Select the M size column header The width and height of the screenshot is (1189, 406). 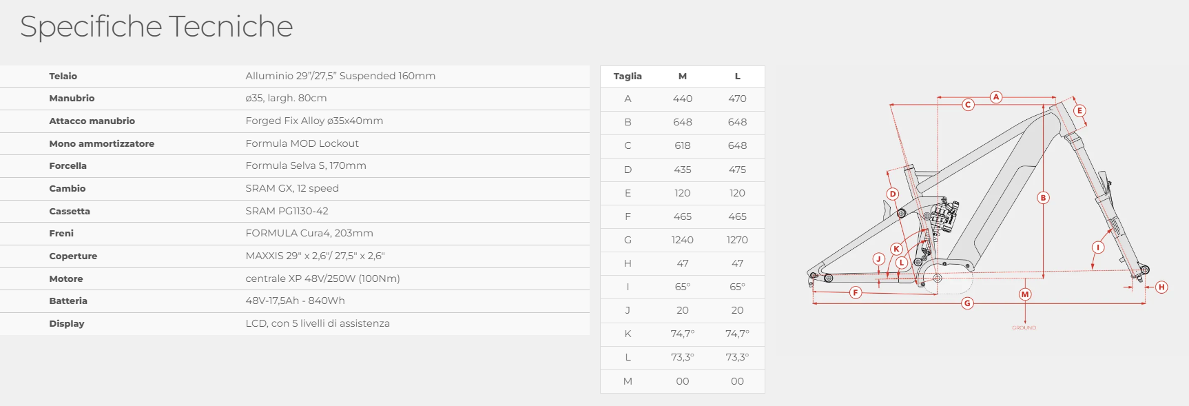[683, 77]
